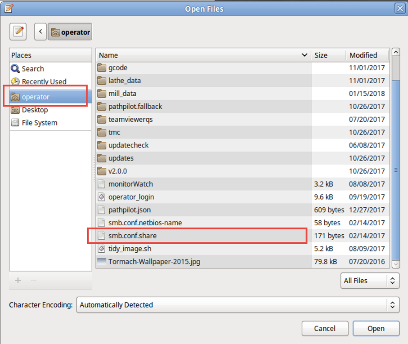Click the Cancel button
The width and height of the screenshot is (408, 344).
325,329
